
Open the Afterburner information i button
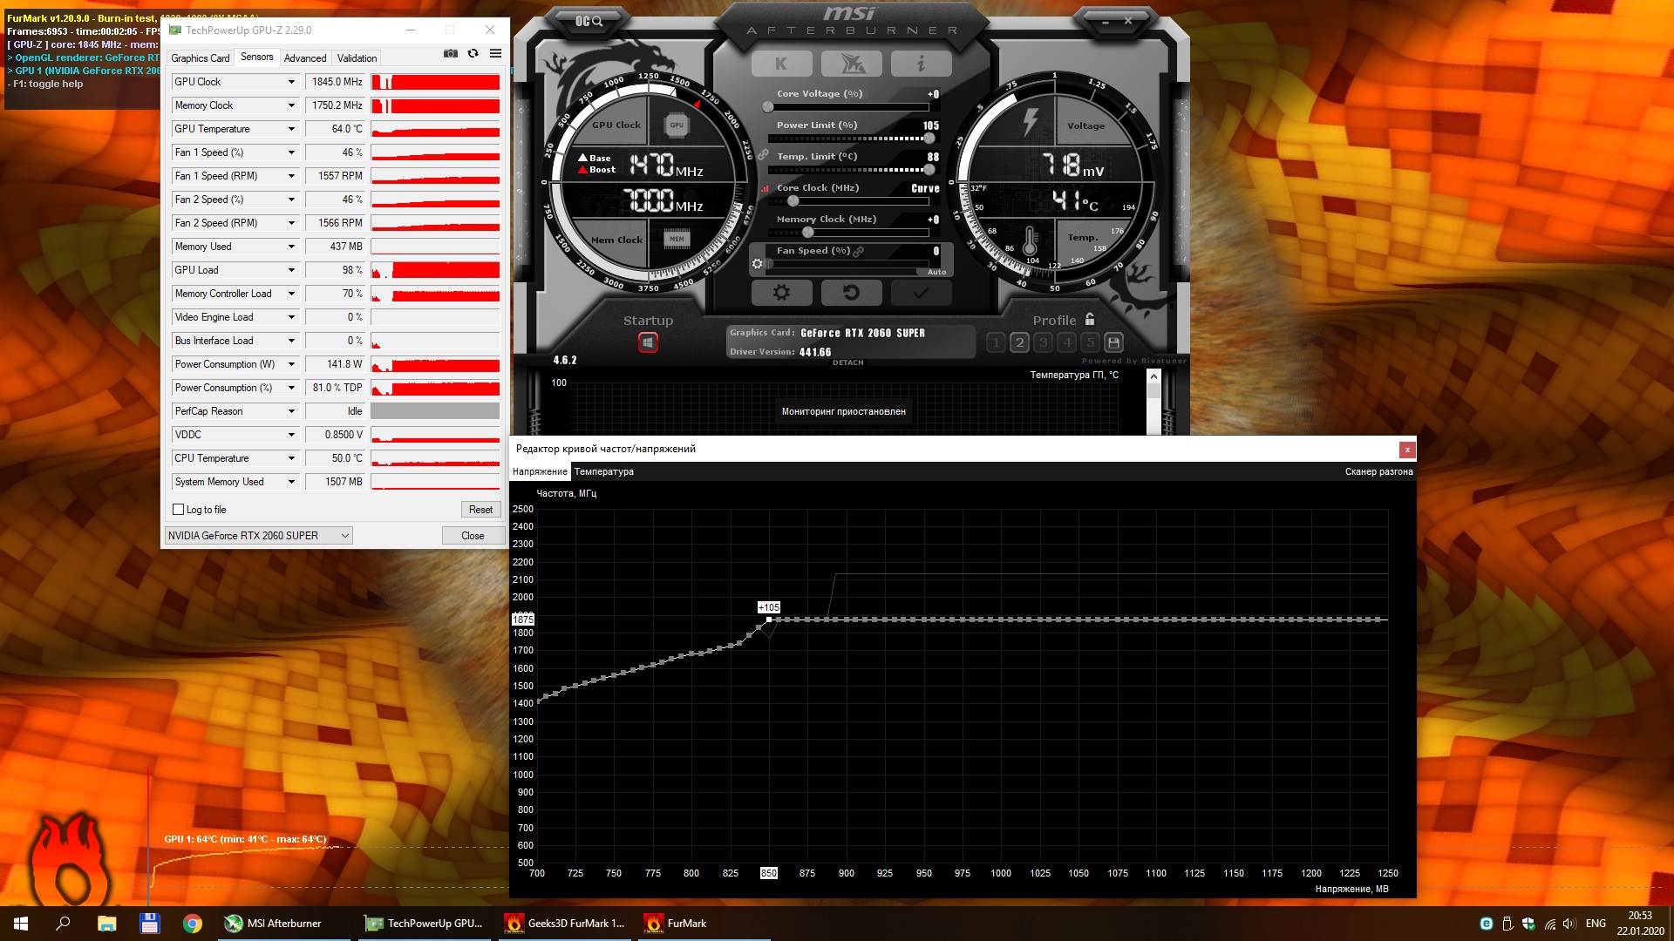coord(921,64)
